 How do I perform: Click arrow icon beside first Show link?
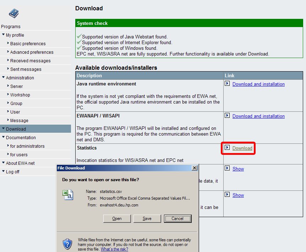pyautogui.click(x=228, y=168)
